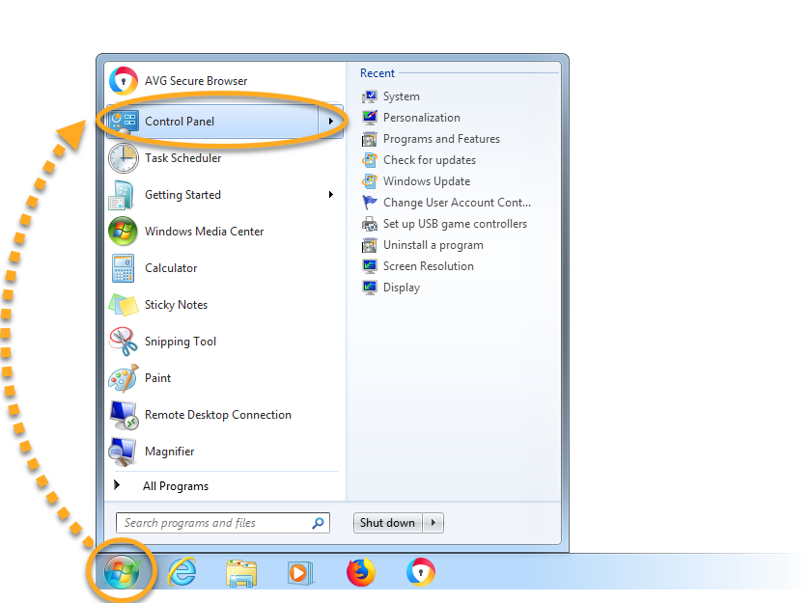Open Uninstall a program link

(433, 245)
